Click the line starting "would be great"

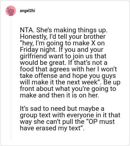(63, 63)
